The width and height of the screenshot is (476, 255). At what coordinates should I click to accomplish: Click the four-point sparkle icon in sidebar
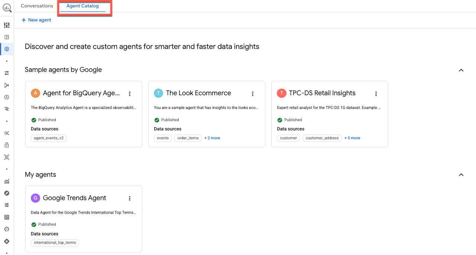[x=7, y=241]
